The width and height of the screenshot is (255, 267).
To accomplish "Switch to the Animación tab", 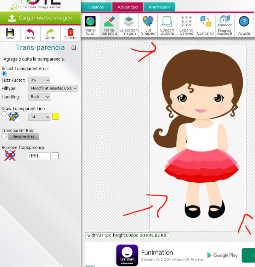I will [159, 7].
